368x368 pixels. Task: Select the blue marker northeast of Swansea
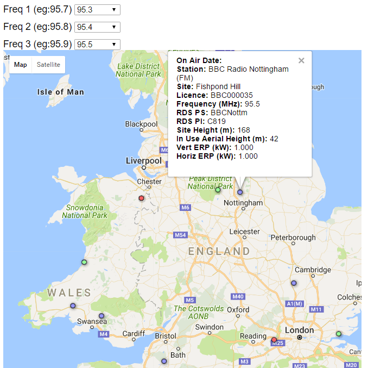[x=101, y=316]
